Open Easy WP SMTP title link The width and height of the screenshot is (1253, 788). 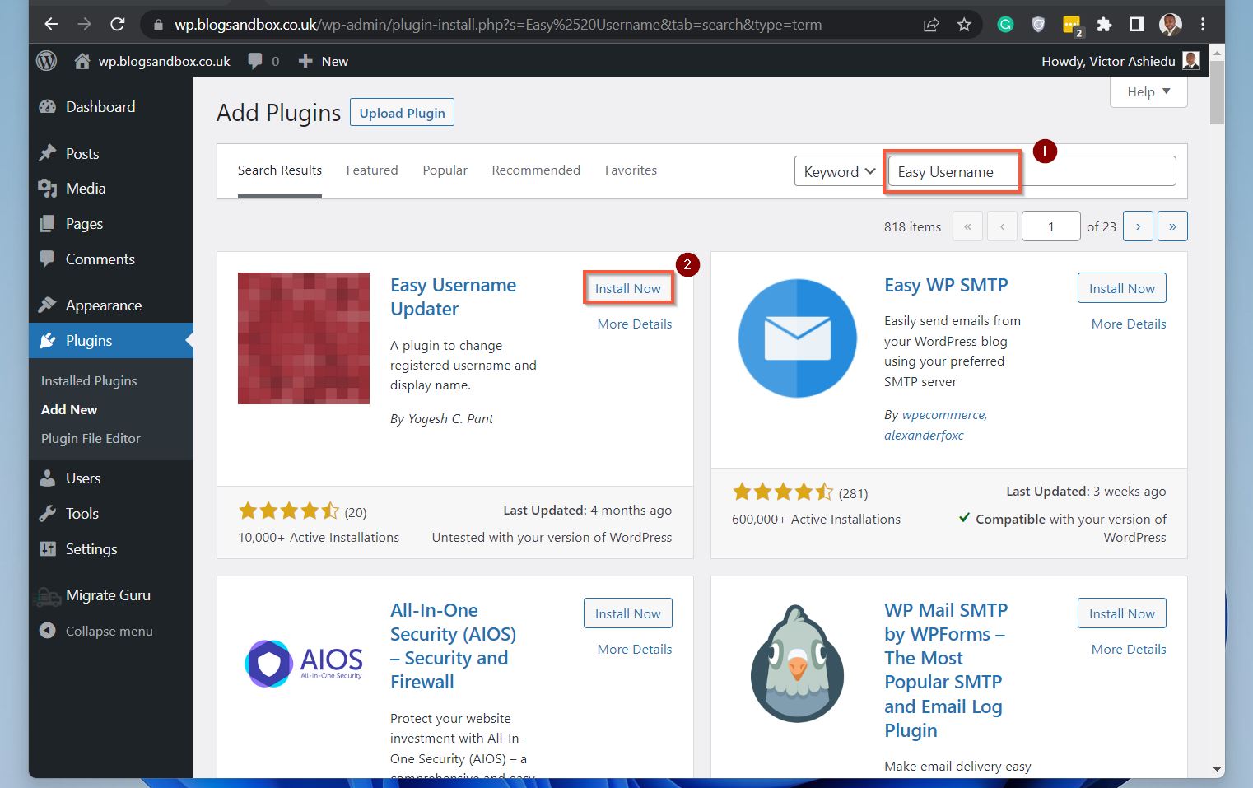pos(946,286)
